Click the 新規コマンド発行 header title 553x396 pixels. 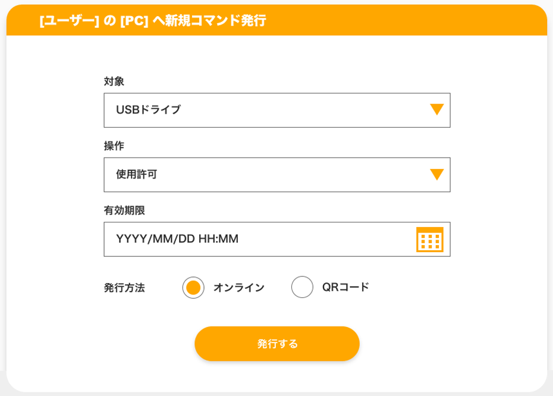(x=210, y=21)
